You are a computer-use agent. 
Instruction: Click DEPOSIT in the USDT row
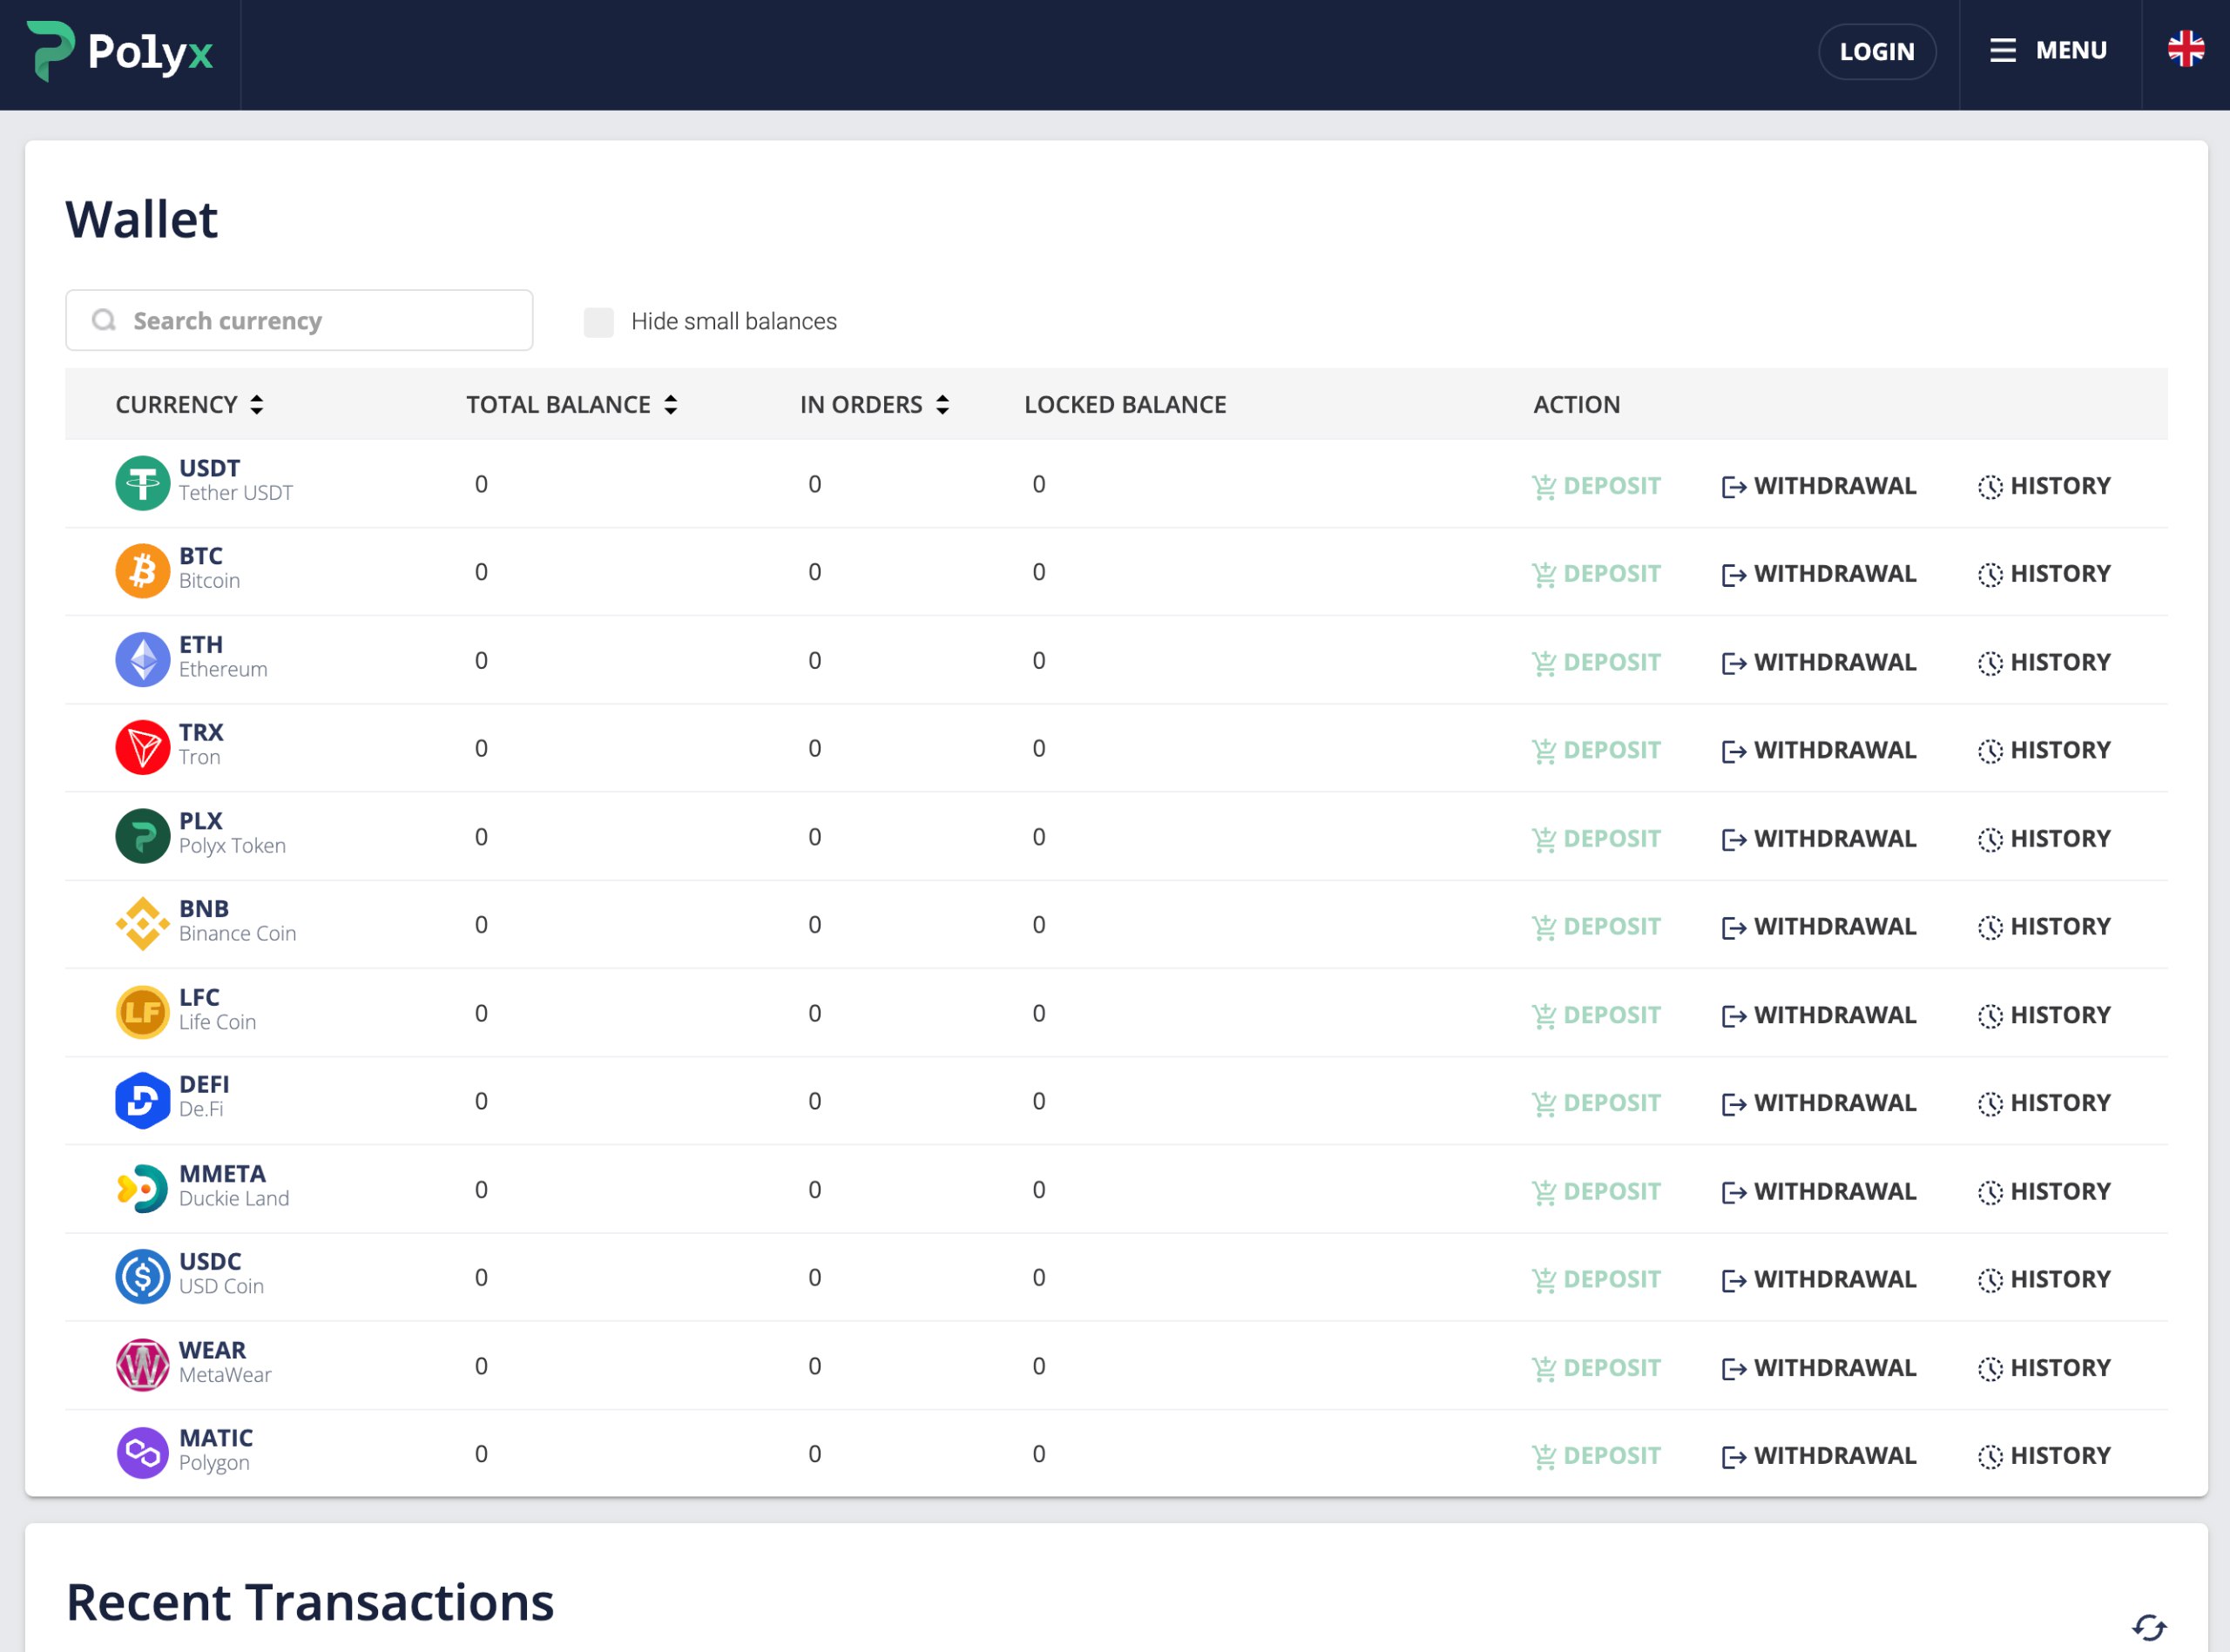click(1595, 486)
